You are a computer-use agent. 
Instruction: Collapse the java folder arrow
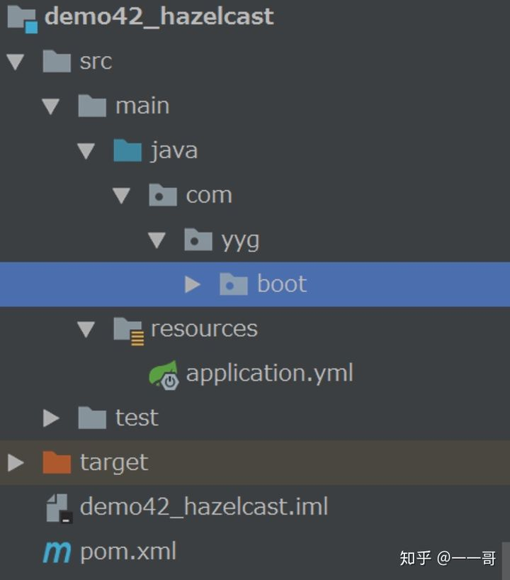click(86, 151)
